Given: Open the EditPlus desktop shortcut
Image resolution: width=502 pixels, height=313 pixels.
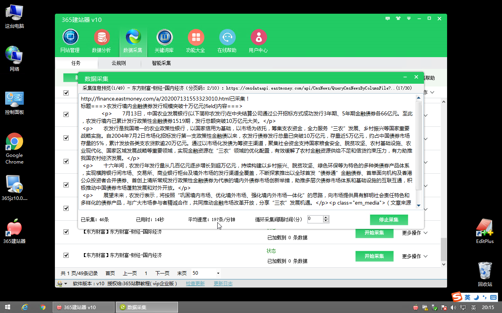Looking at the screenshot, I should click(485, 231).
